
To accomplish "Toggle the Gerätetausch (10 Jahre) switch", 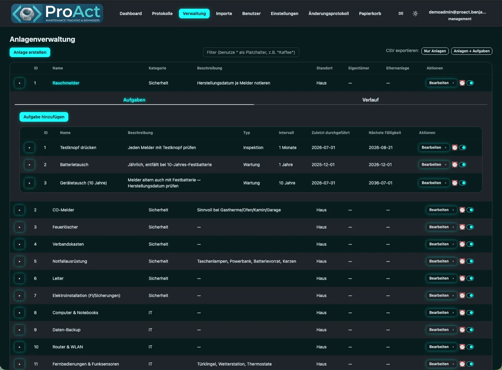I will point(462,183).
